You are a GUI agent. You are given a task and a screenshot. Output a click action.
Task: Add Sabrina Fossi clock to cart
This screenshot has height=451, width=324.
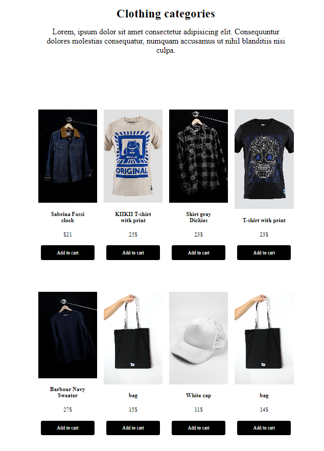pyautogui.click(x=67, y=252)
